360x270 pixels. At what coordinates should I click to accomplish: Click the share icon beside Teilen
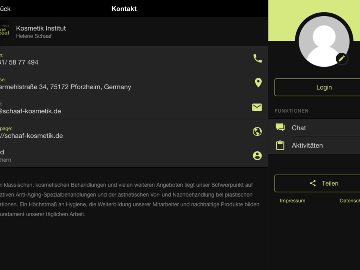(x=313, y=183)
